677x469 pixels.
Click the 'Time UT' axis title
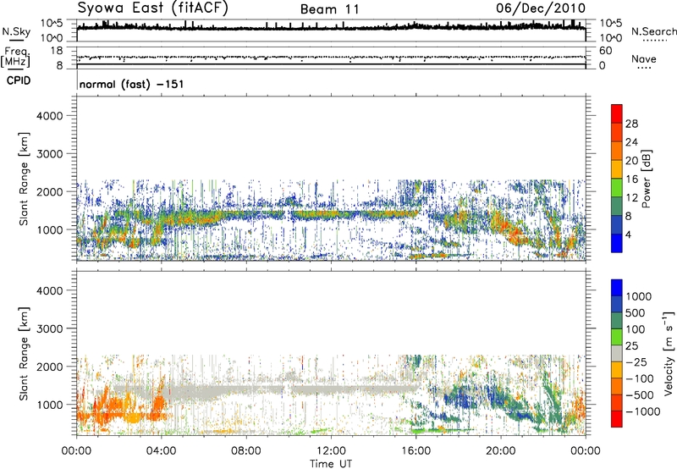pos(331,464)
